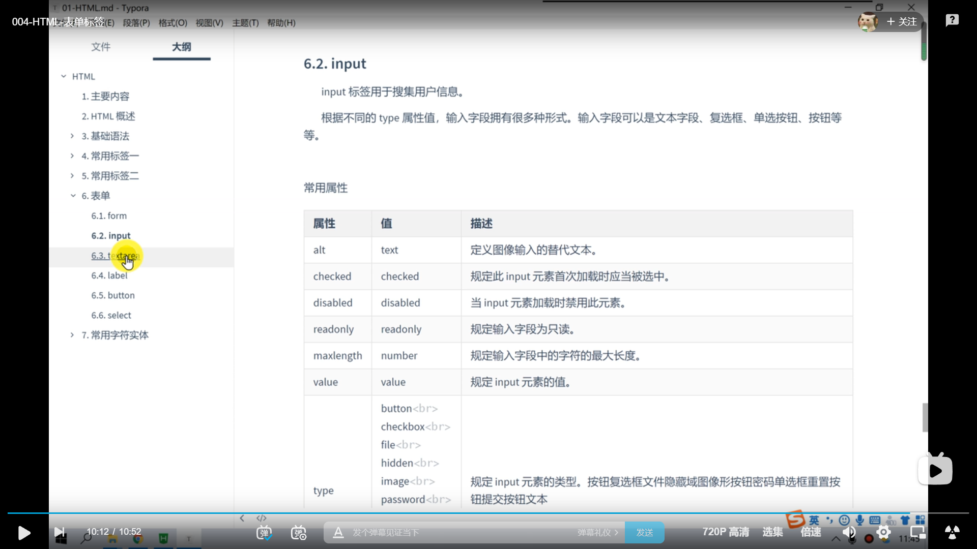Image resolution: width=977 pixels, height=549 pixels.
Task: Toggle the 英 subtitle switch
Action: [x=814, y=520]
